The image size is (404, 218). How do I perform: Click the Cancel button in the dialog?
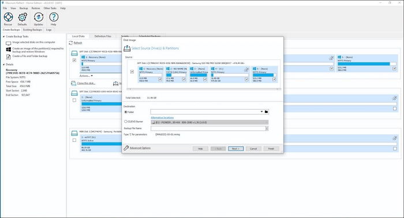point(253,149)
